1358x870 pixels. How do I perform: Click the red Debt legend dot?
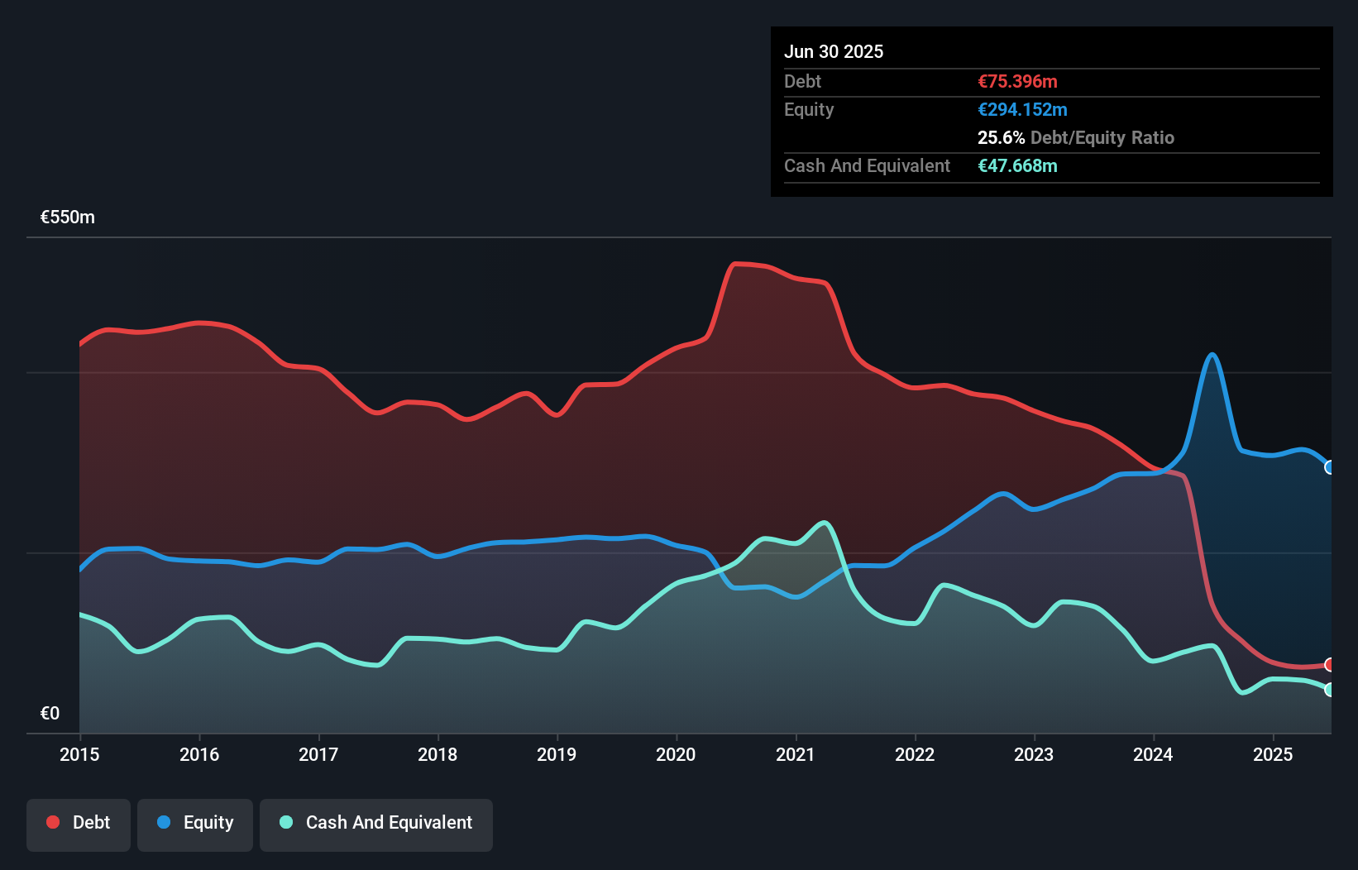[x=51, y=822]
